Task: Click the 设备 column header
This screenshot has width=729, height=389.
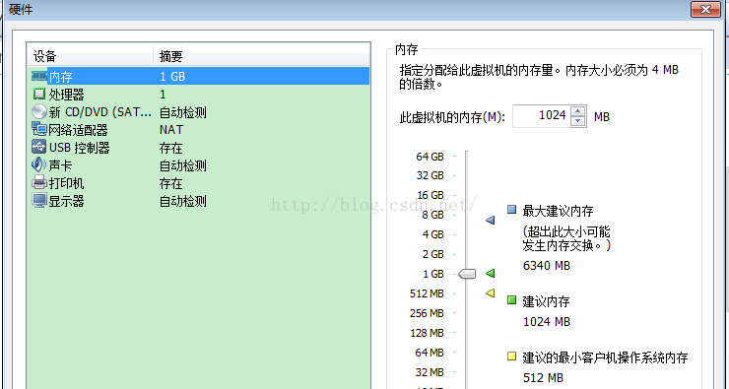Action: pyautogui.click(x=91, y=57)
